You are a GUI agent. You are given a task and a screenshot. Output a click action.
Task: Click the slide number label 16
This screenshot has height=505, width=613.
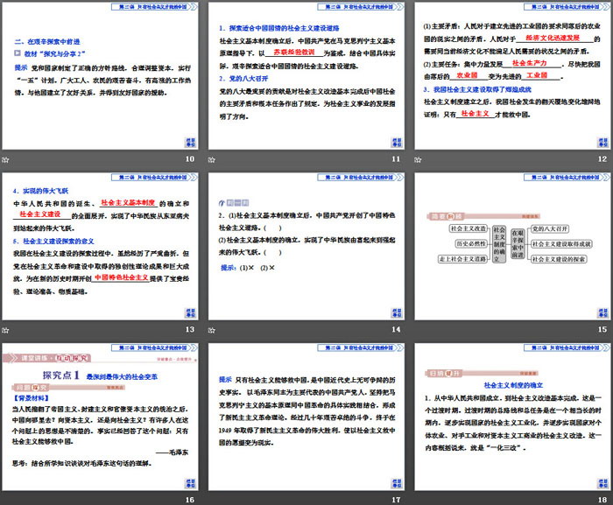tap(190, 500)
